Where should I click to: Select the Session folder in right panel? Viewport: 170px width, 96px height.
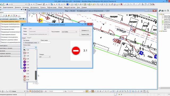(164, 31)
